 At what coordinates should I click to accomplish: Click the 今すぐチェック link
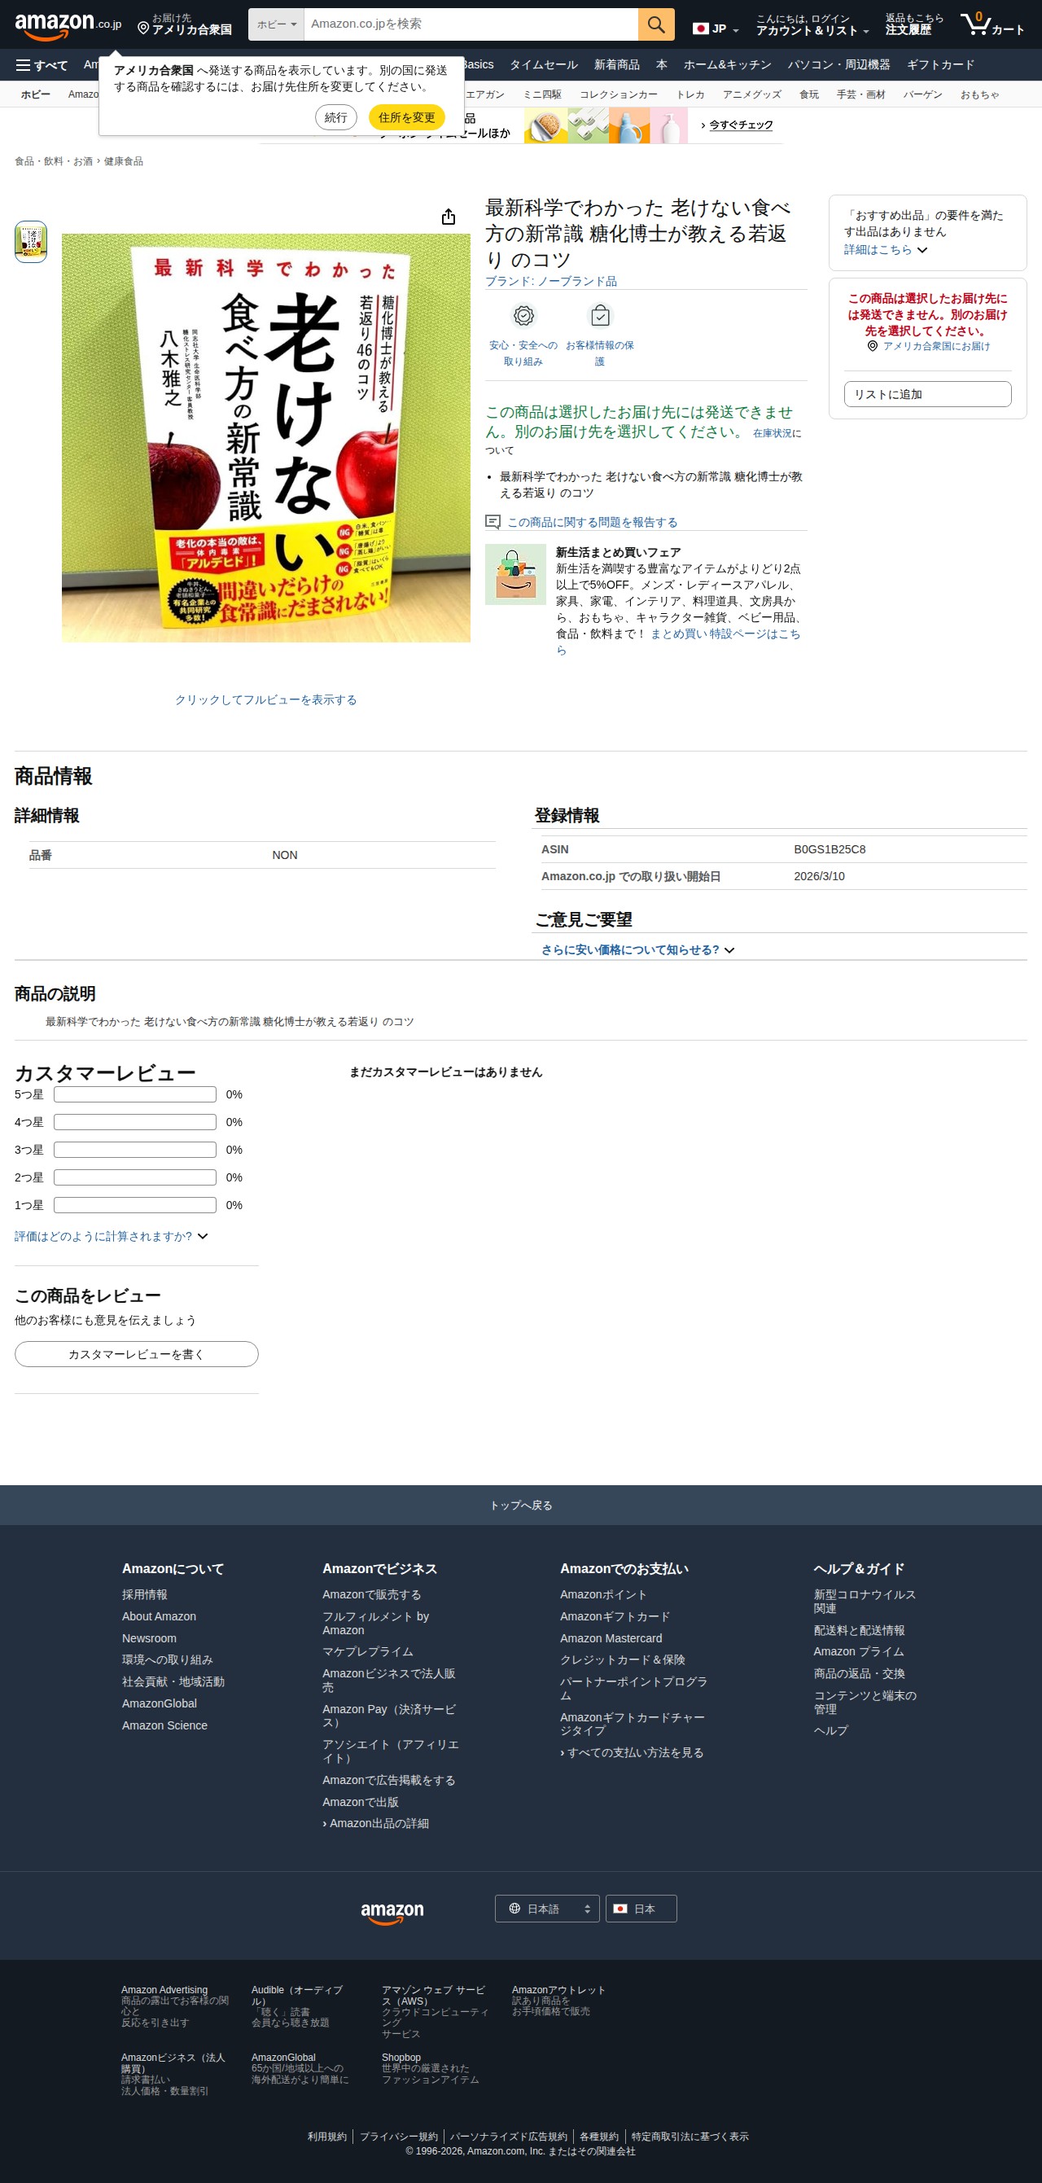[741, 125]
